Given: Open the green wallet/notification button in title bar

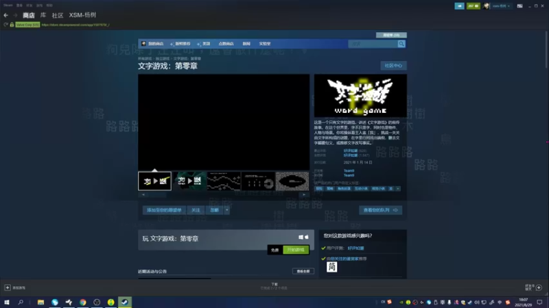Looking at the screenshot, I should click(x=473, y=6).
